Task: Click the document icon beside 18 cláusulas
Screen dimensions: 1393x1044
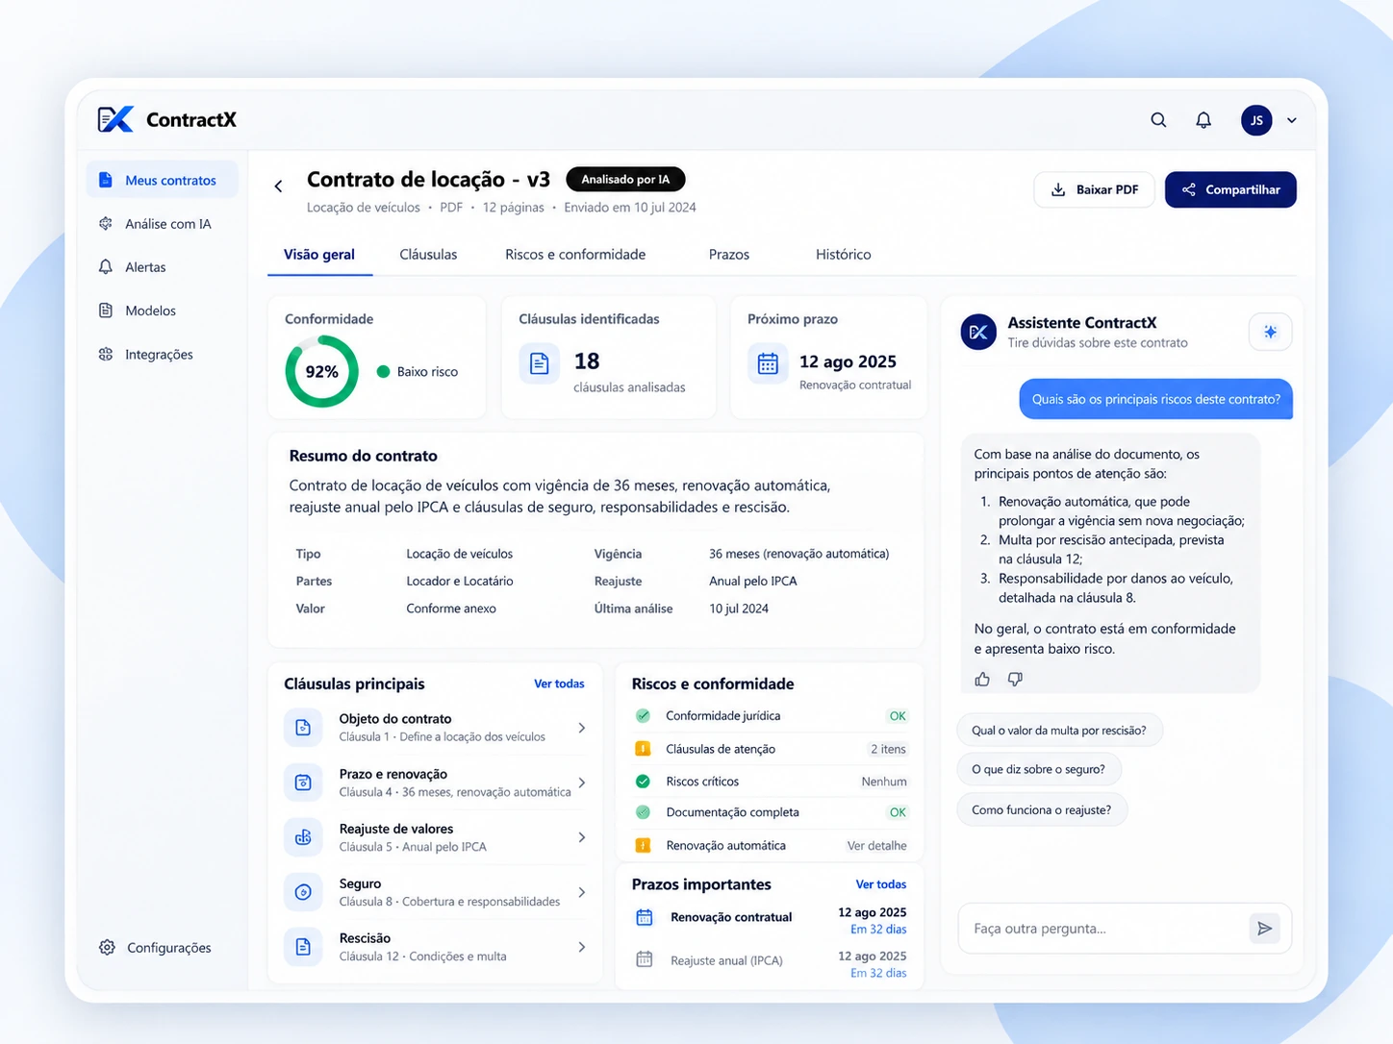Action: [540, 363]
